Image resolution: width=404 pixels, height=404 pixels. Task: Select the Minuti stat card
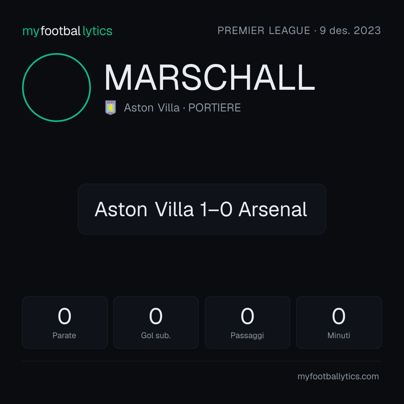pos(339,322)
